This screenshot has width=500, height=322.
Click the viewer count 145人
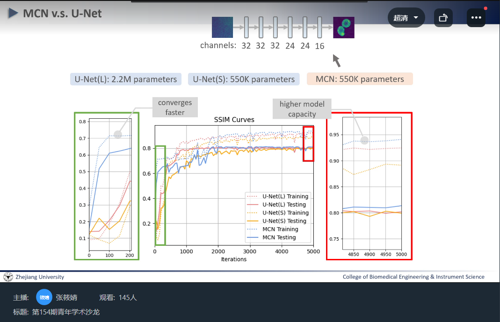click(x=128, y=297)
